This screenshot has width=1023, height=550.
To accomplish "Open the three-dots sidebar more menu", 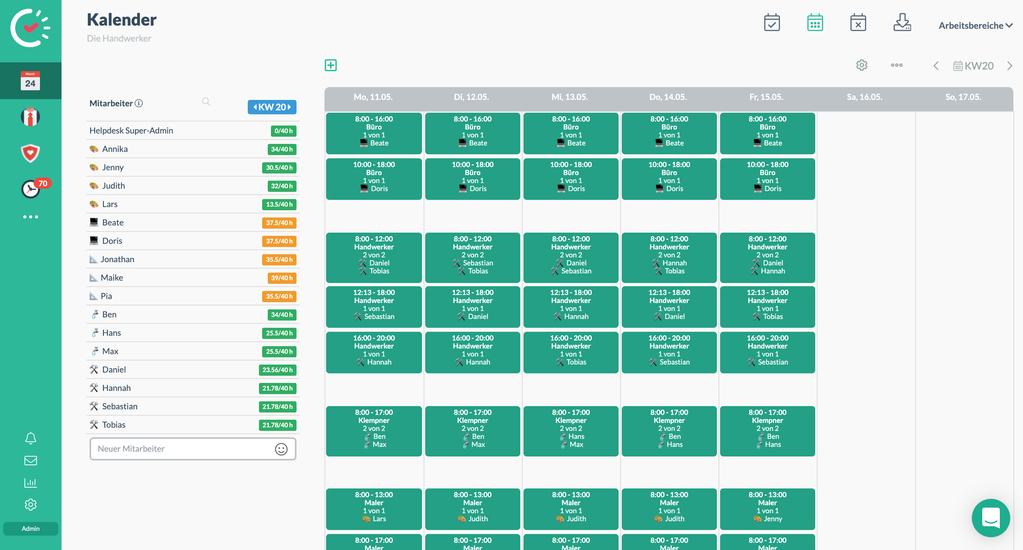I will (x=30, y=217).
